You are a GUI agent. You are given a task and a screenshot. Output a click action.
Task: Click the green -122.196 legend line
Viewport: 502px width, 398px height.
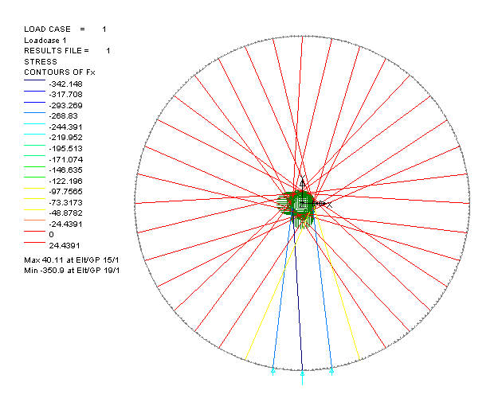click(x=35, y=181)
